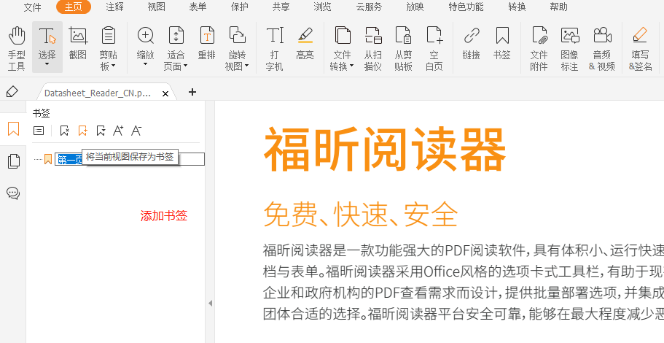Click bookmark icon with small down arrow

point(101,131)
